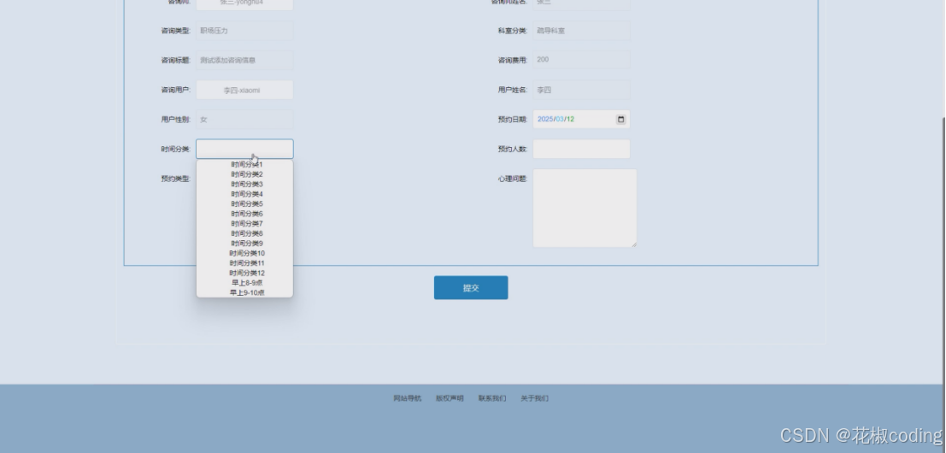Screen dimensions: 946x453
Task: Click the 咨询类型 field showing 职场压力
Action: (244, 31)
